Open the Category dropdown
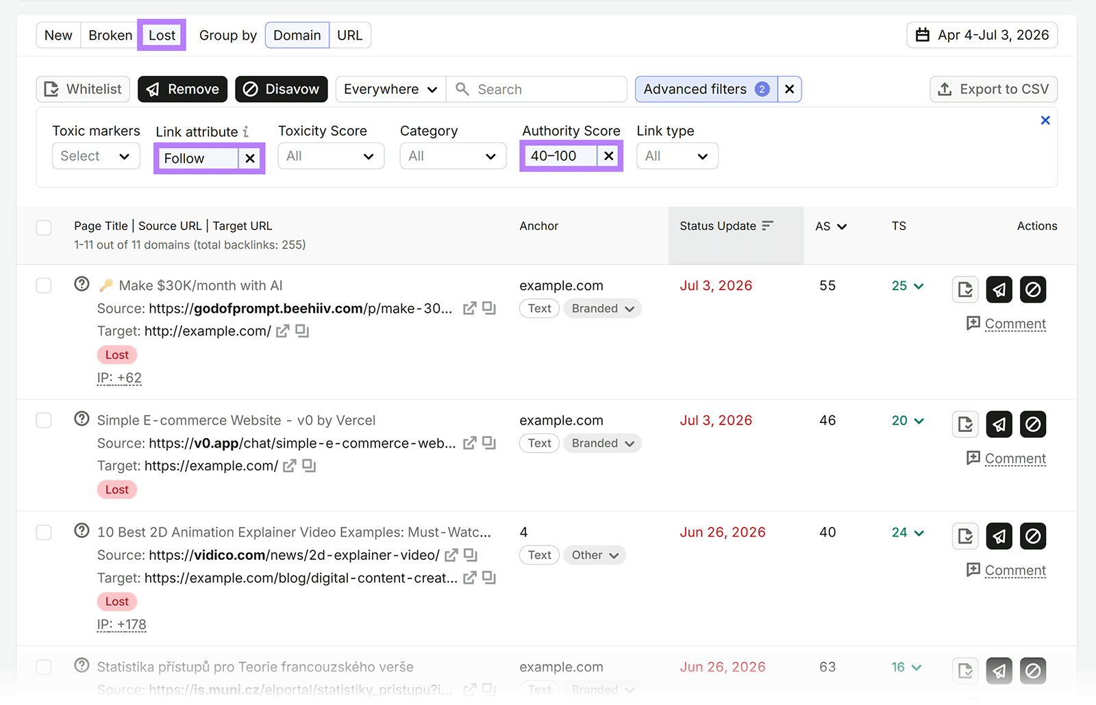This screenshot has width=1096, height=705. (453, 156)
